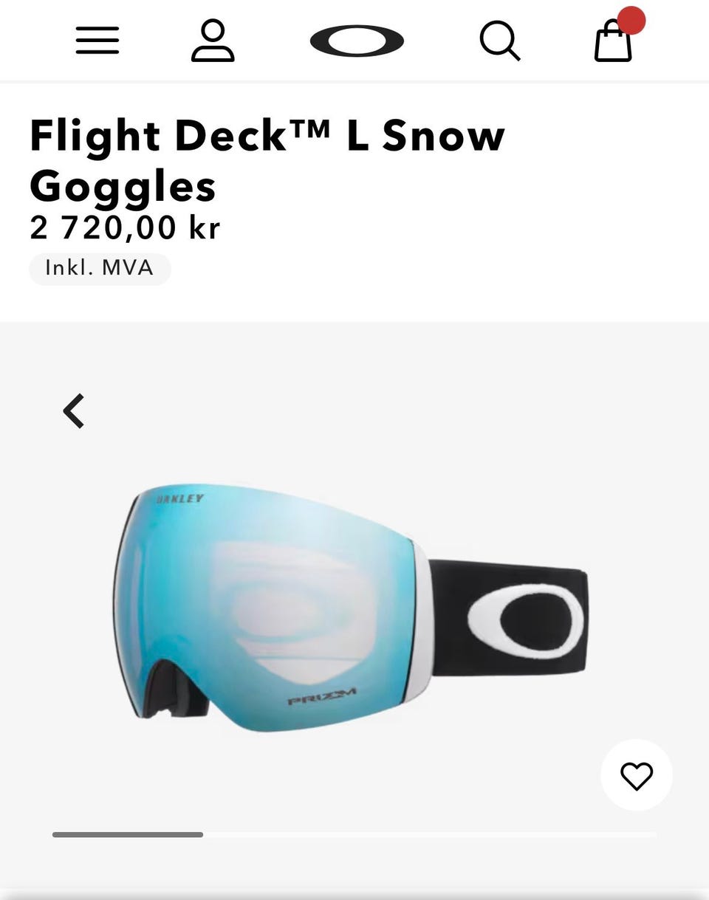Click the dark filled carousel progress segment

128,834
